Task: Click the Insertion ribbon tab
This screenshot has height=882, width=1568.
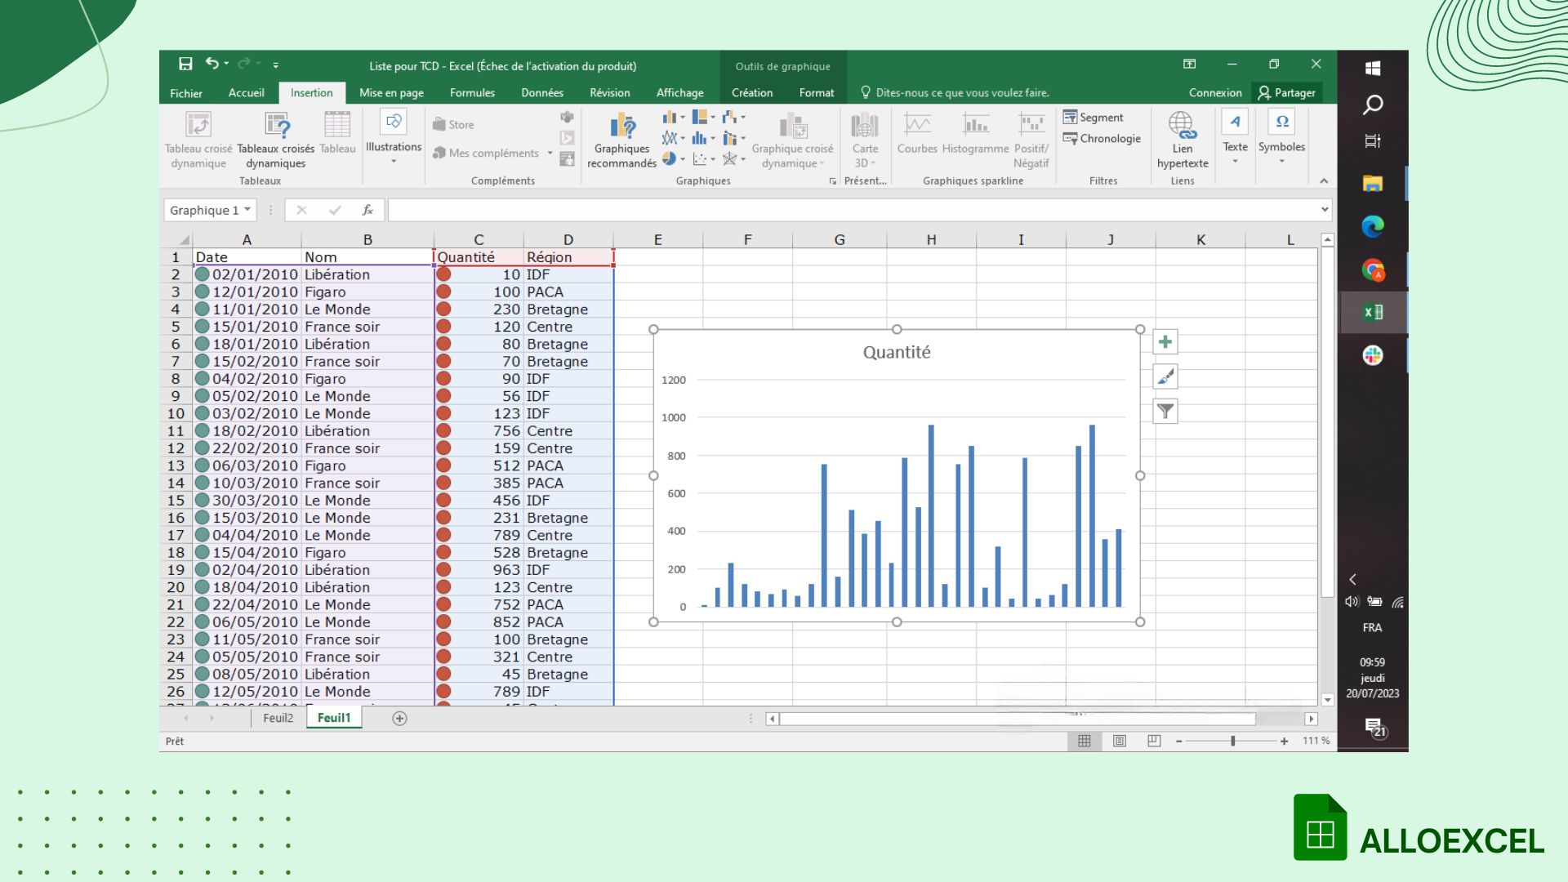Action: tap(311, 91)
